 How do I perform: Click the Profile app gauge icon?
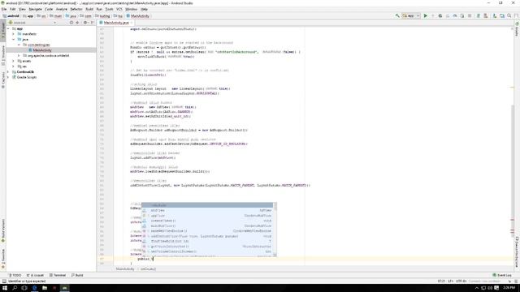click(455, 16)
